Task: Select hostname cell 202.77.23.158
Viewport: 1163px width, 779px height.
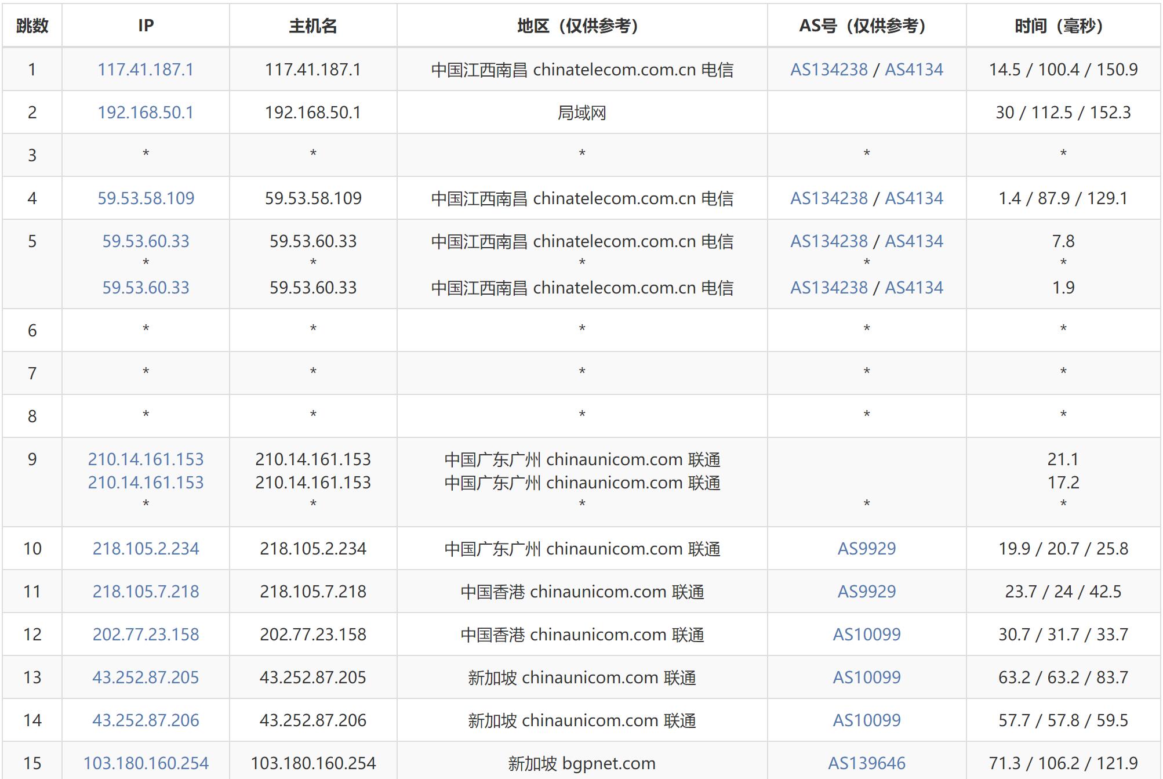Action: point(313,635)
